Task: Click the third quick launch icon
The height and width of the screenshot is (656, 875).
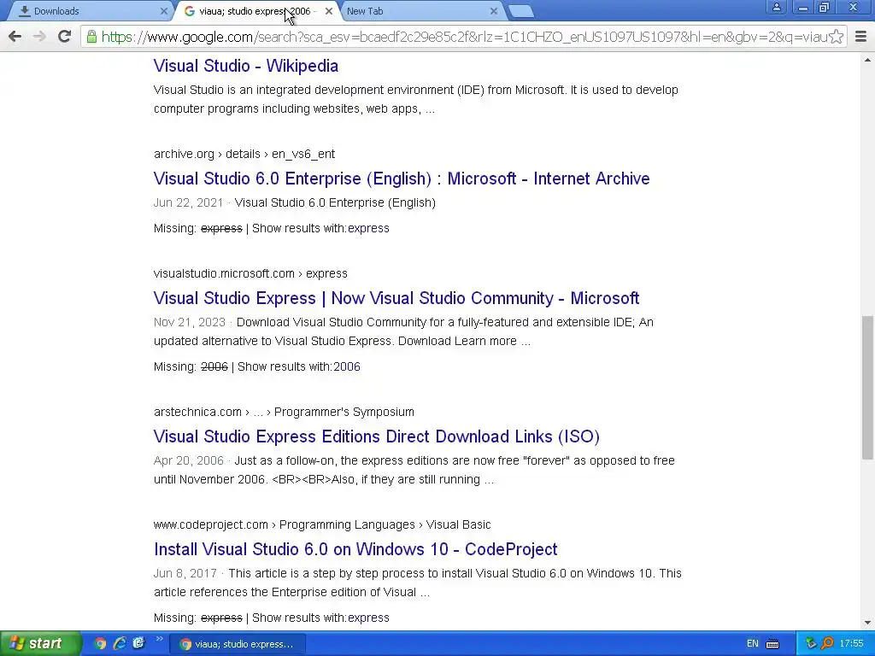Action: click(x=138, y=644)
